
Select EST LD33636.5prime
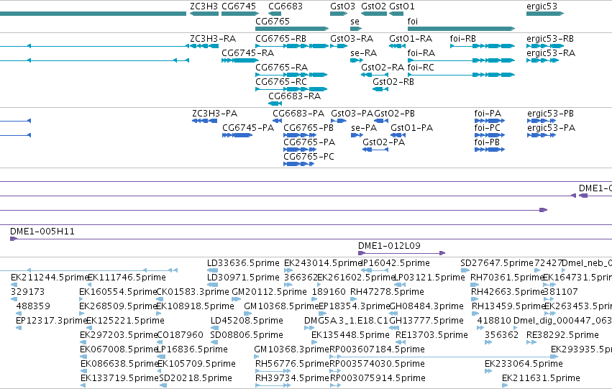243,263
